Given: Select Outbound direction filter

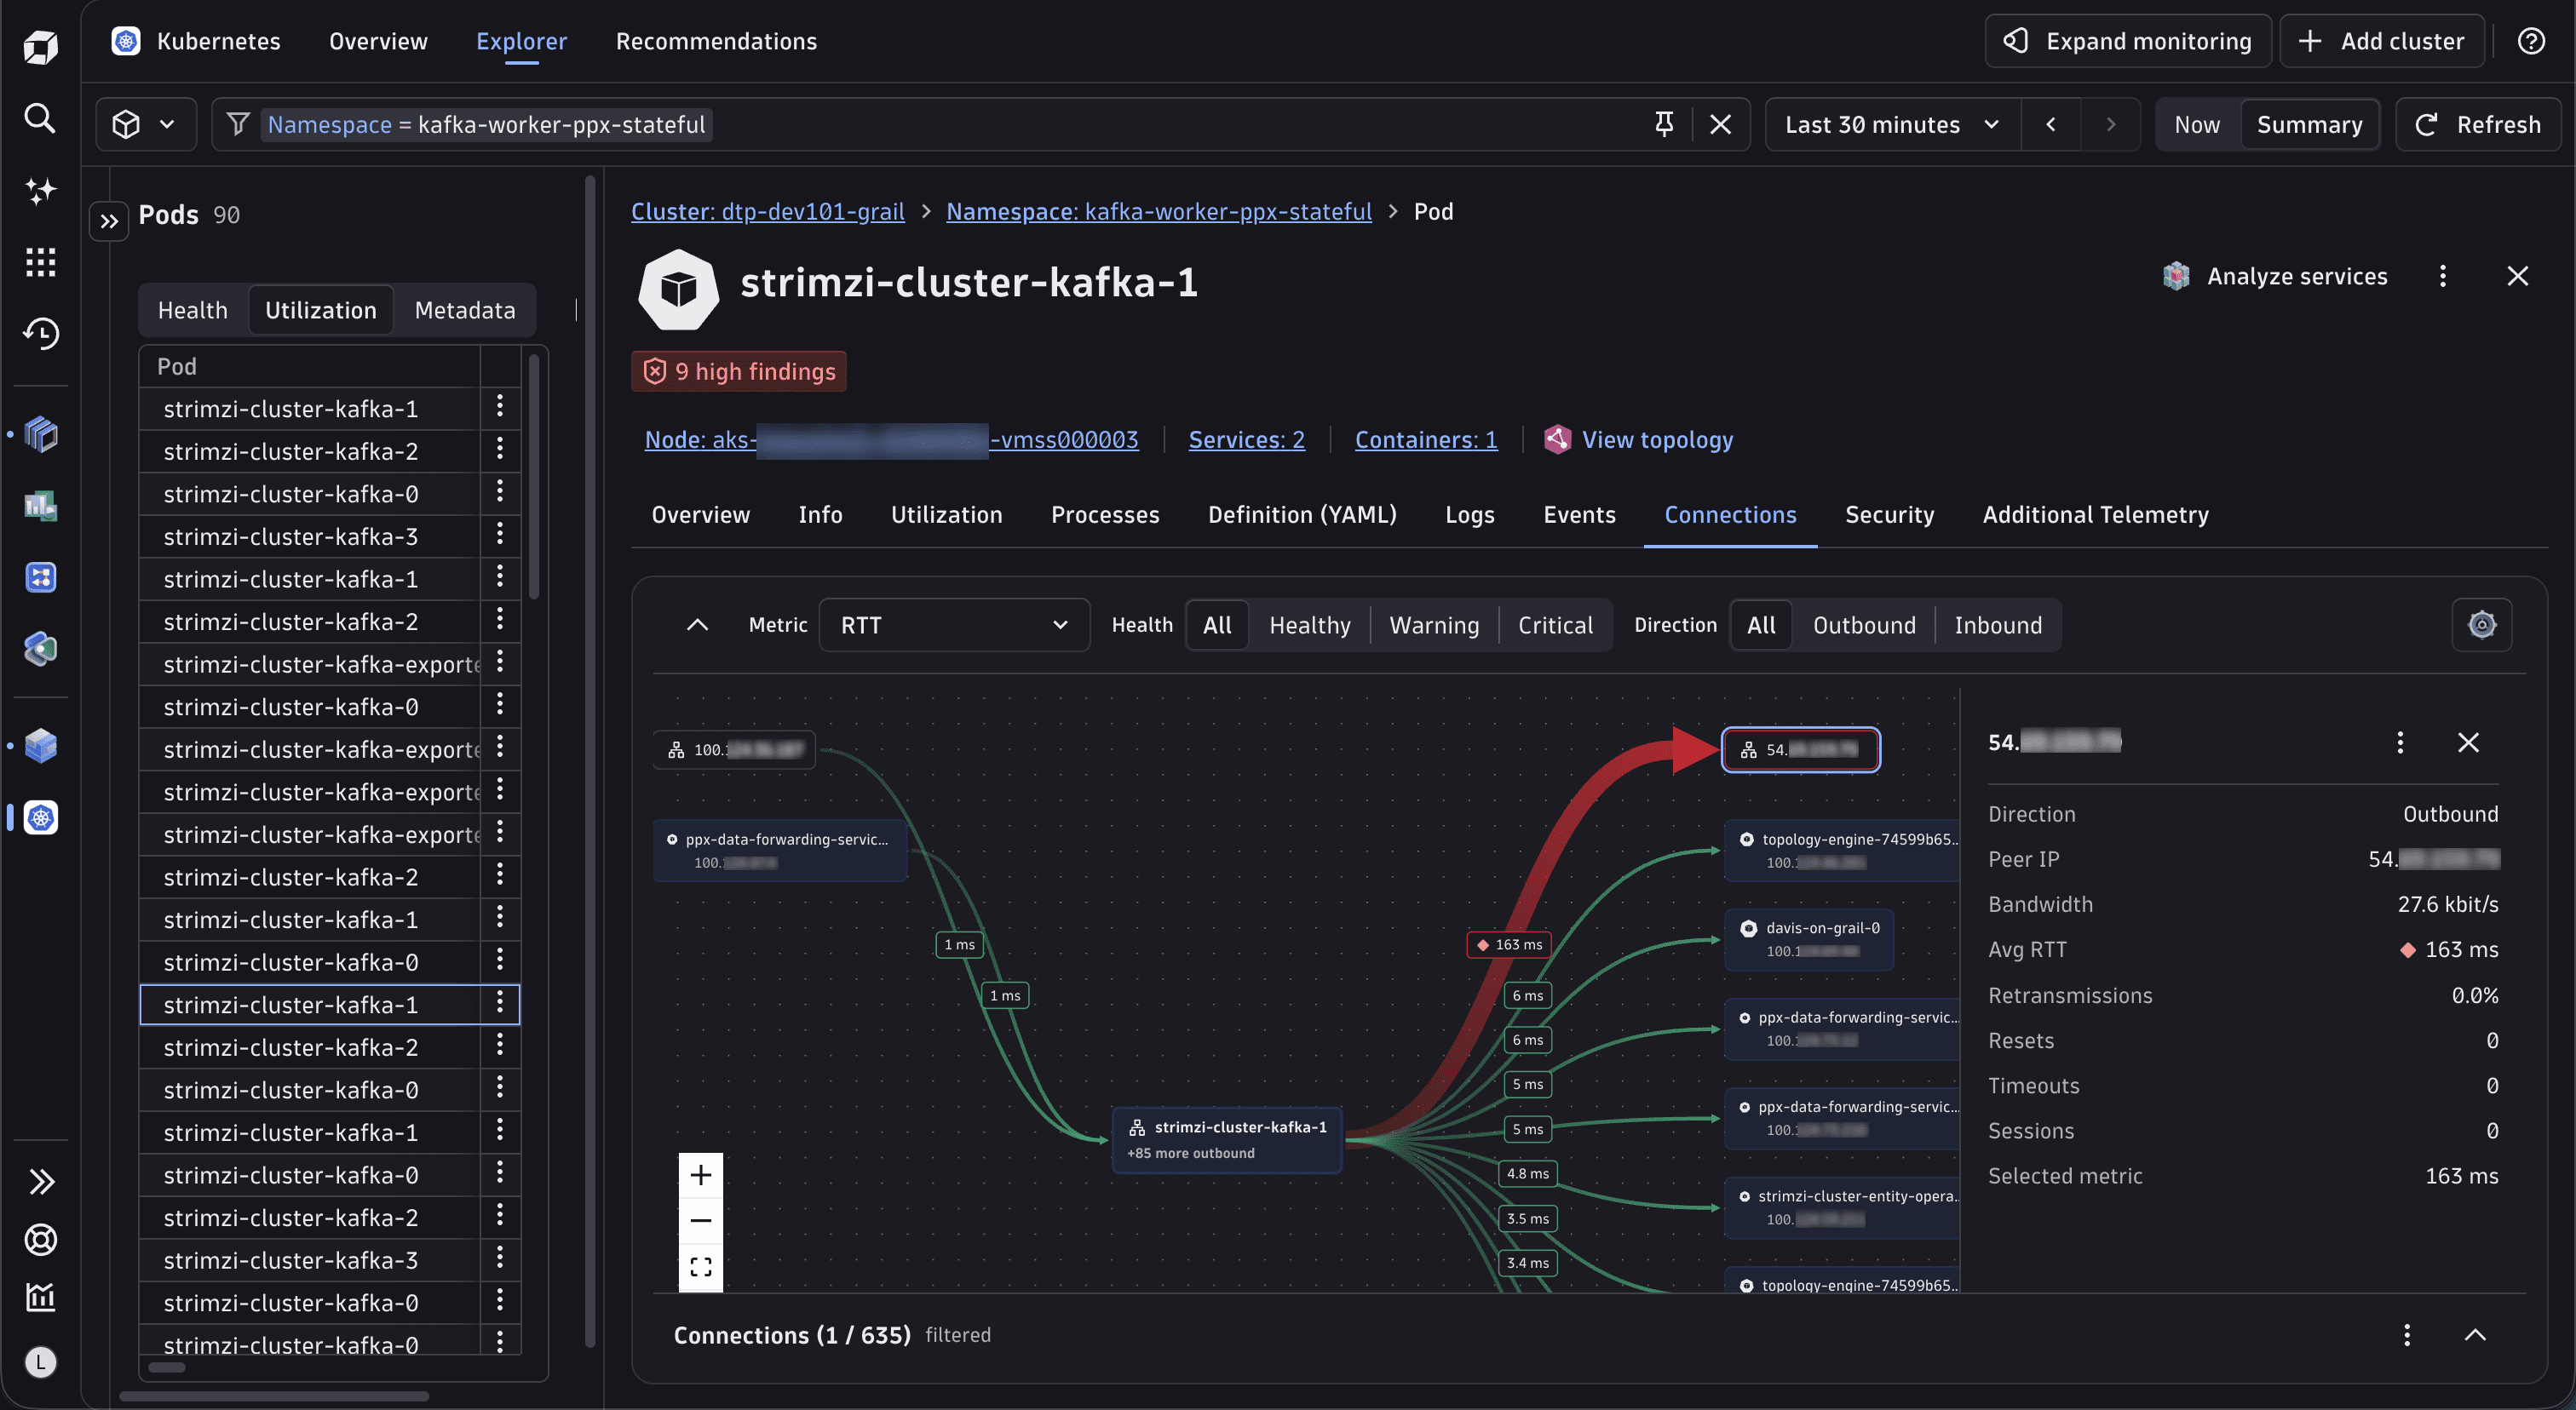Looking at the screenshot, I should point(1864,625).
